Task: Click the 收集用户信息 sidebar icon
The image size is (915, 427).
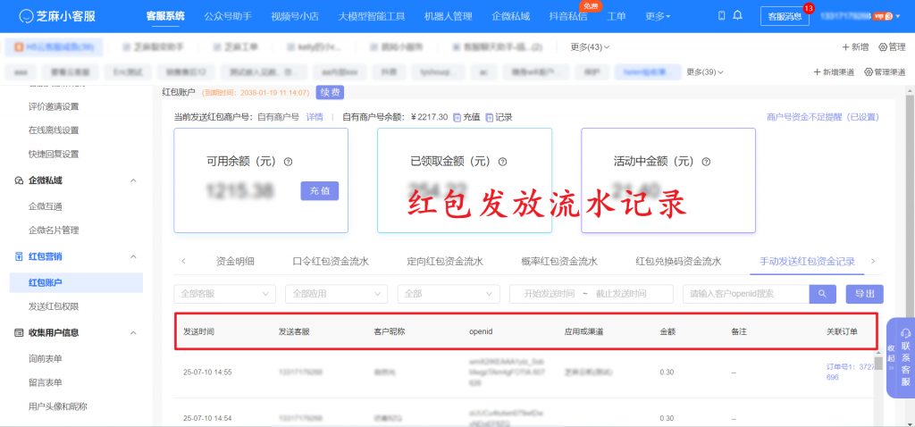Action: (x=19, y=333)
